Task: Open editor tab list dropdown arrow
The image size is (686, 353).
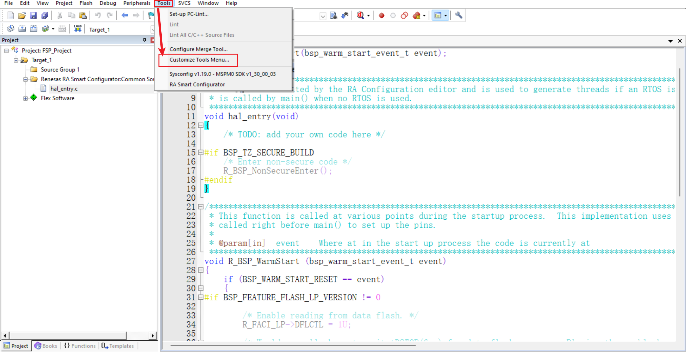Action: pyautogui.click(x=670, y=41)
